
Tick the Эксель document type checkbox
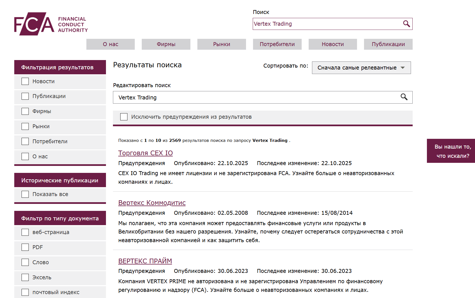pos(25,277)
